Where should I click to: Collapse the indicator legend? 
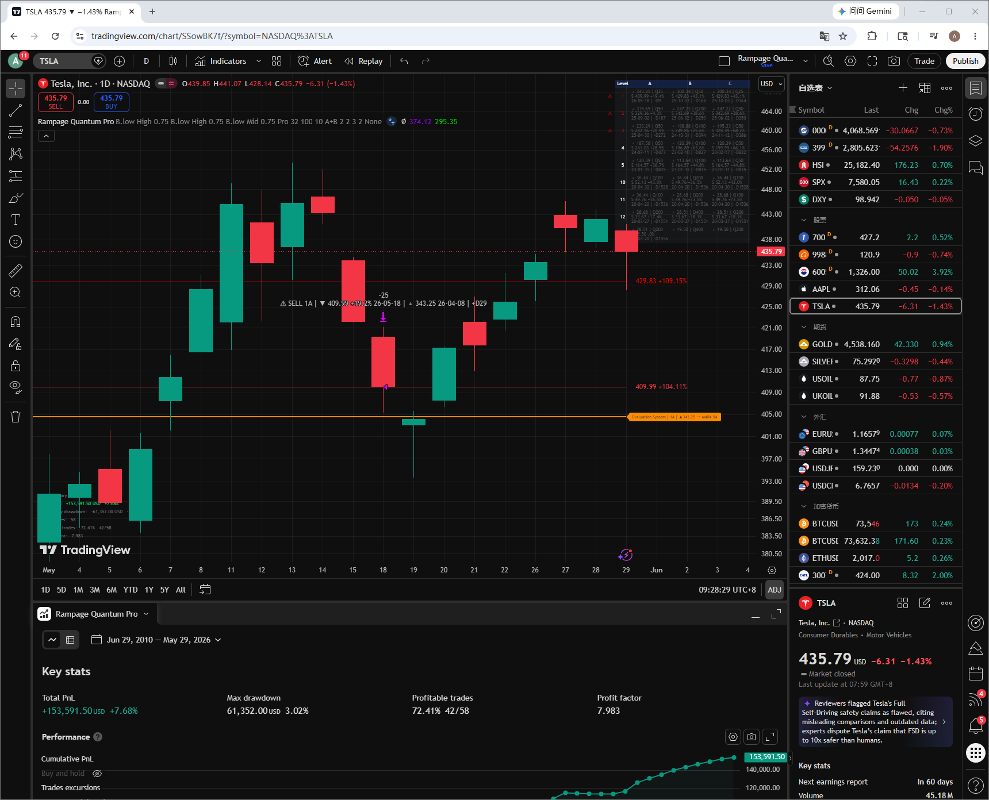pos(46,136)
